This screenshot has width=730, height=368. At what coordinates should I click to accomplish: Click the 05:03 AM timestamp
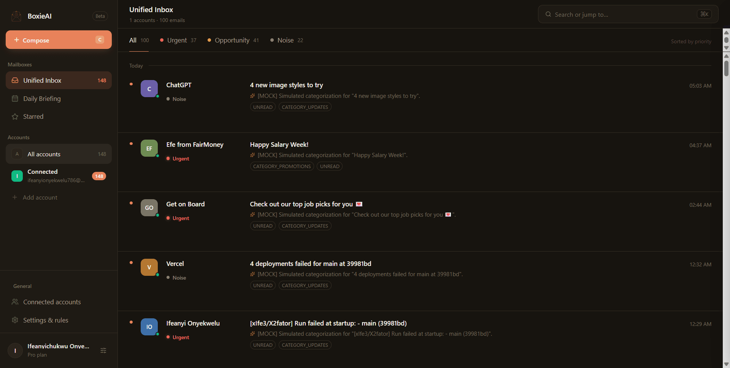click(700, 86)
